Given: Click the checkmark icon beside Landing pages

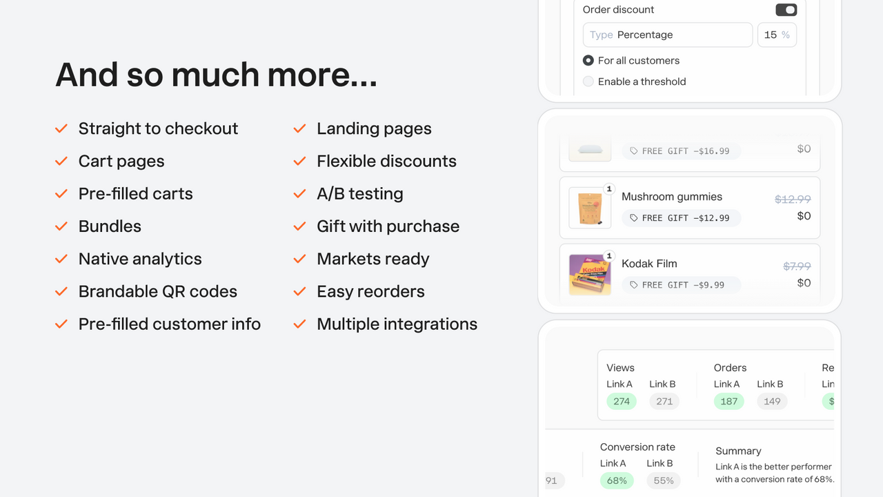Looking at the screenshot, I should point(299,128).
